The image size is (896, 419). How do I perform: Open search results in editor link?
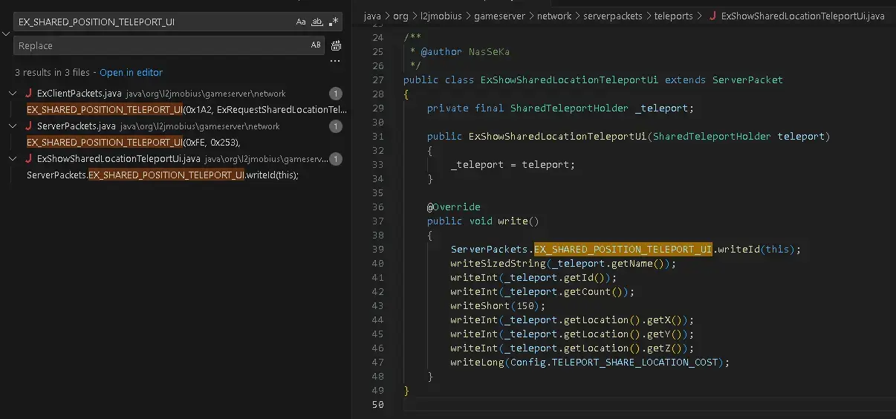click(x=131, y=72)
